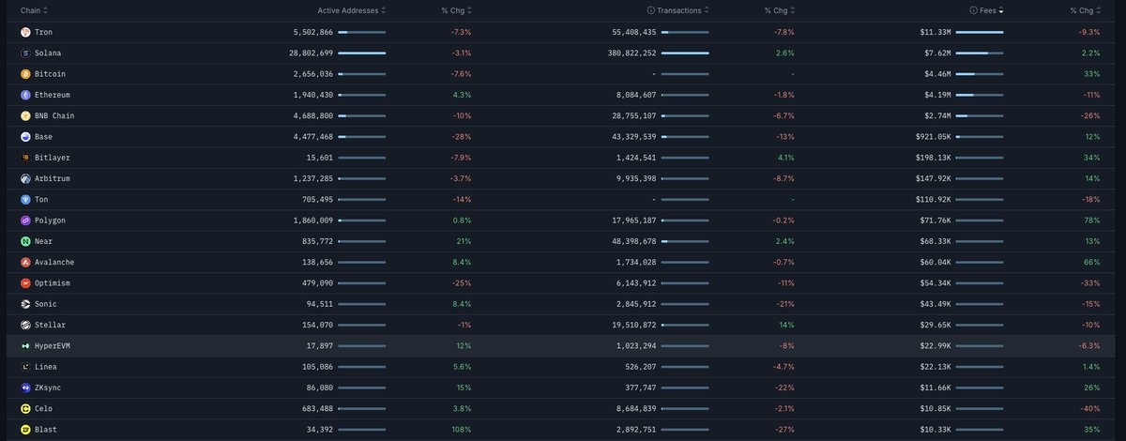Image resolution: width=1126 pixels, height=441 pixels.
Task: Select ZKsync fees value $11.66K
Action: pos(935,388)
